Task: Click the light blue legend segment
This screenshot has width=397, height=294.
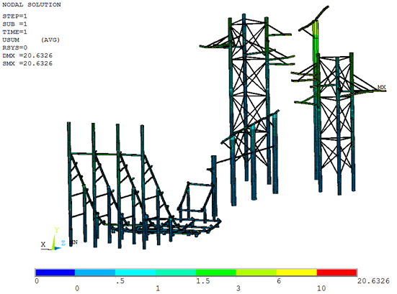Action: (x=95, y=272)
